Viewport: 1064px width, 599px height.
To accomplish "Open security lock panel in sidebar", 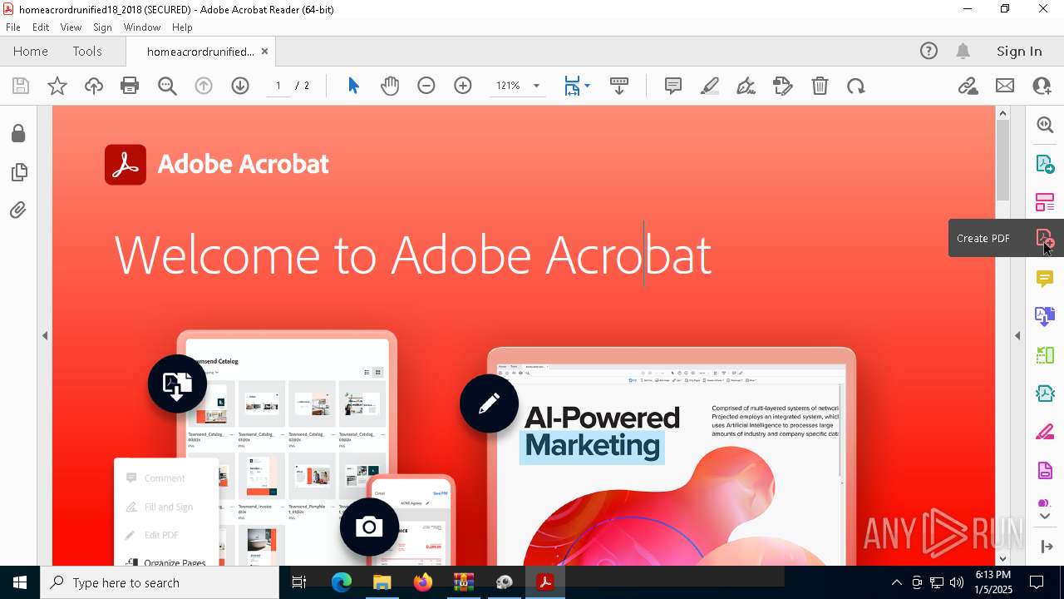I will tap(18, 133).
